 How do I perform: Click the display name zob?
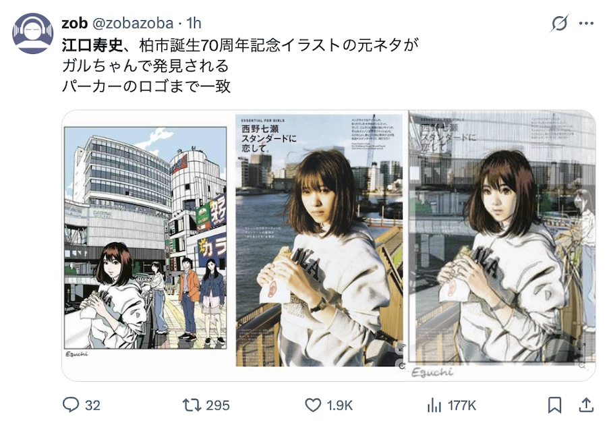pos(74,23)
